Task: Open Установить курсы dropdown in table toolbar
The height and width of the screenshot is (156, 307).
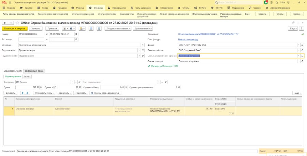Action: point(44,93)
